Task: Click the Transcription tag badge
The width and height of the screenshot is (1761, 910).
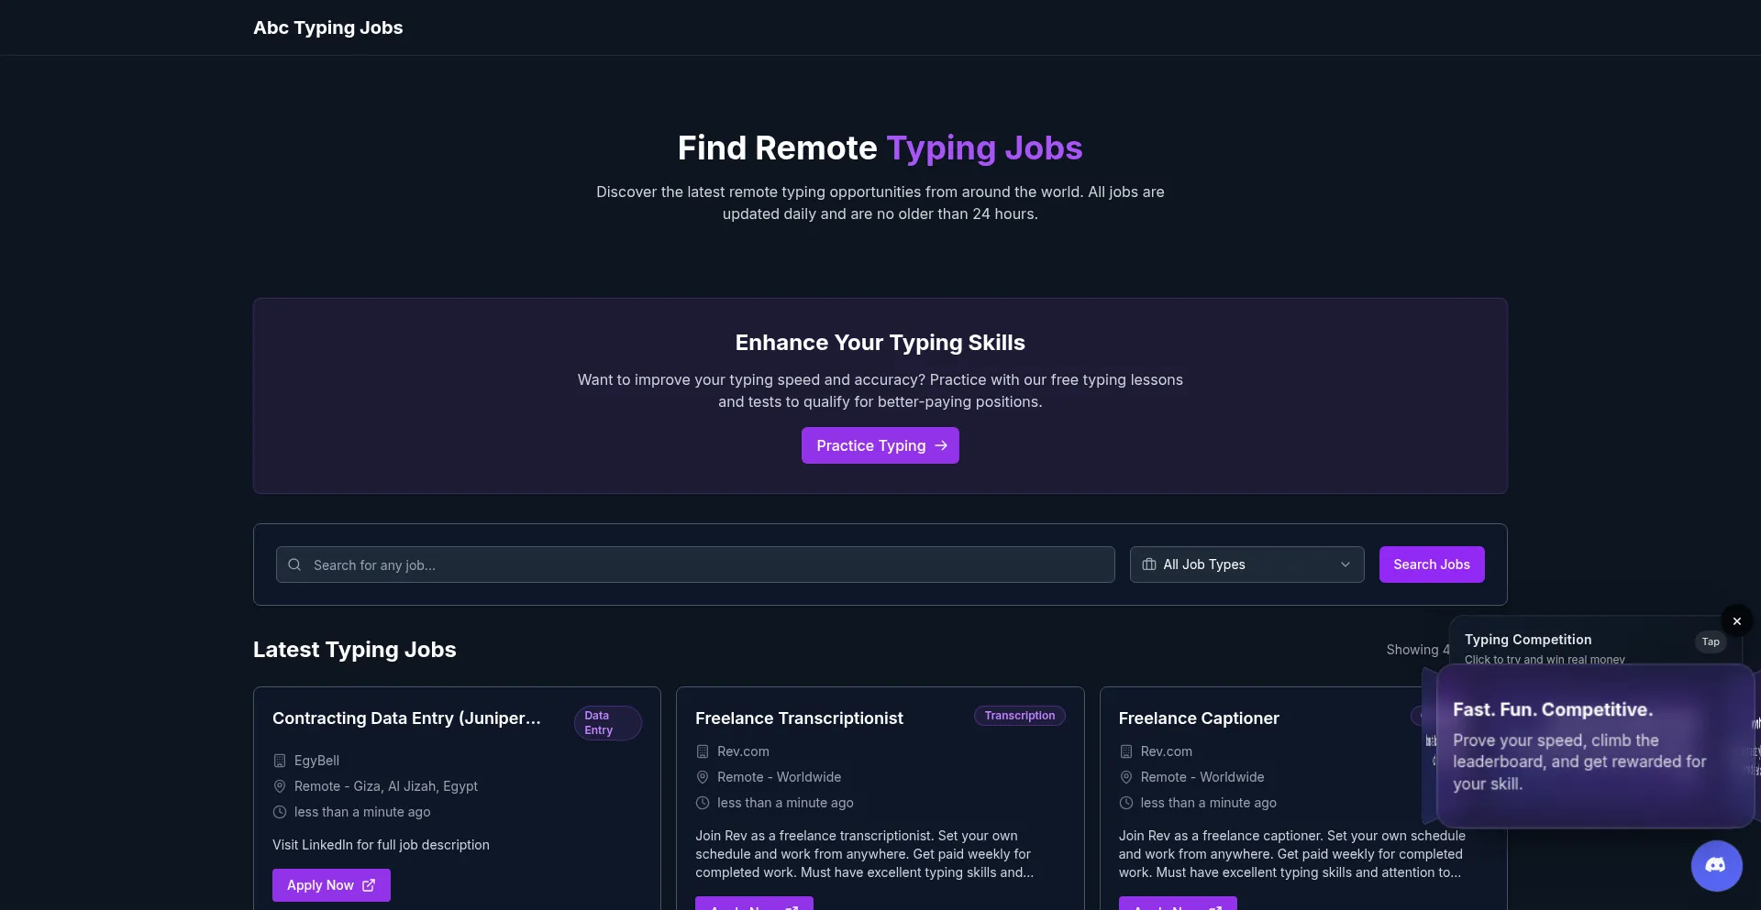Action: click(x=1020, y=716)
